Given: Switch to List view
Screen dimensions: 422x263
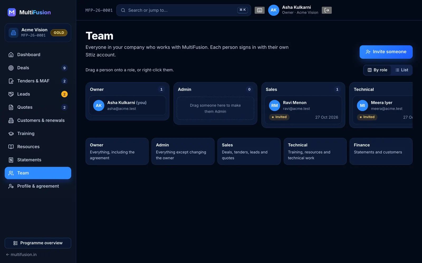Looking at the screenshot, I should coord(401,70).
